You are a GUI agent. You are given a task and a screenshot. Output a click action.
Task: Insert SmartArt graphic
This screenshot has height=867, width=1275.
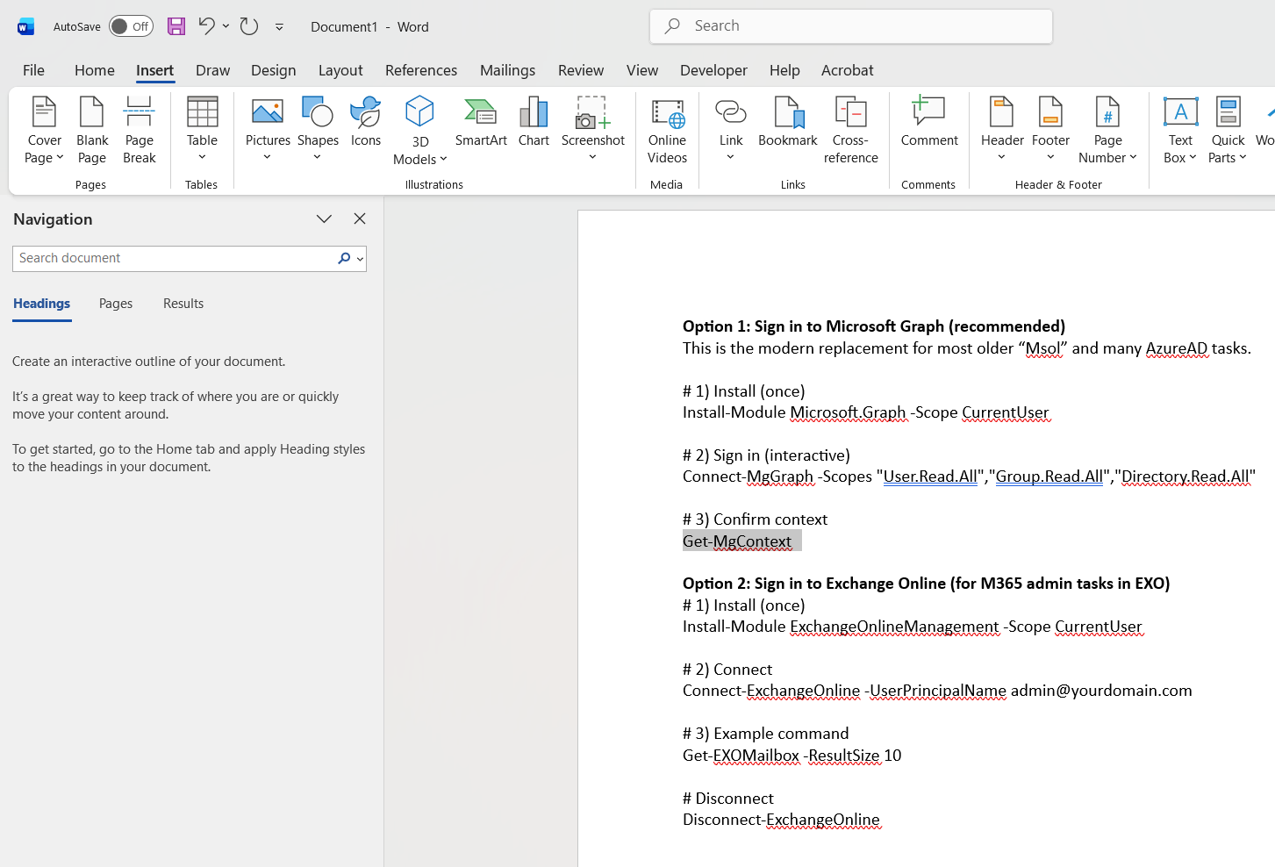[x=481, y=124]
